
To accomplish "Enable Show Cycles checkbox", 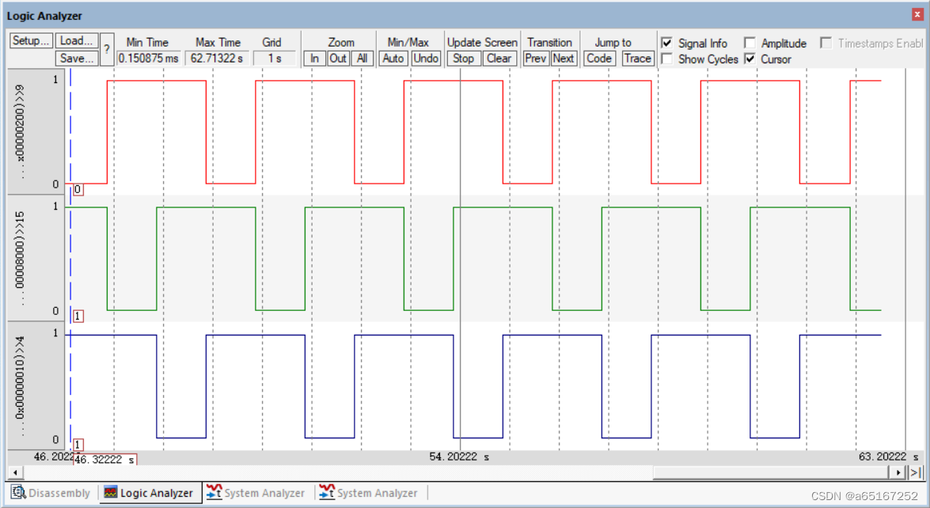I will point(667,59).
